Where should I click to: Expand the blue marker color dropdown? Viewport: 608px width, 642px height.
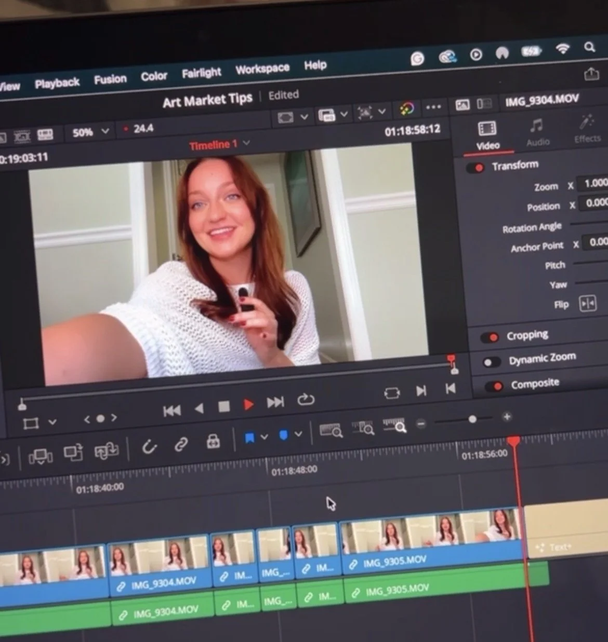[298, 434]
